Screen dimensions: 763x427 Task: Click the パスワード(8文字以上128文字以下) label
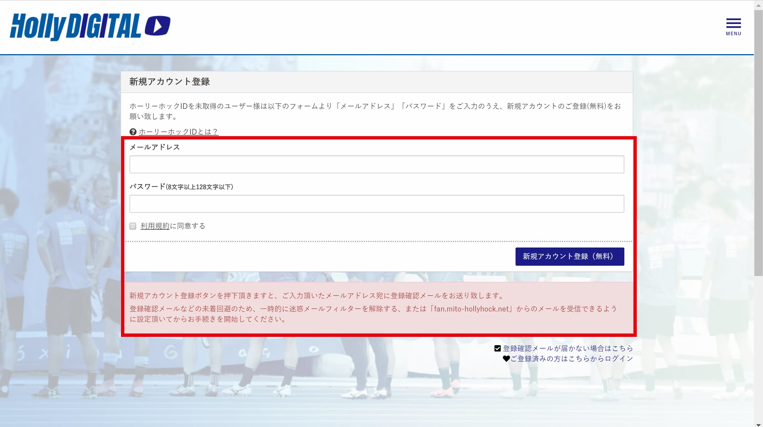(x=181, y=187)
